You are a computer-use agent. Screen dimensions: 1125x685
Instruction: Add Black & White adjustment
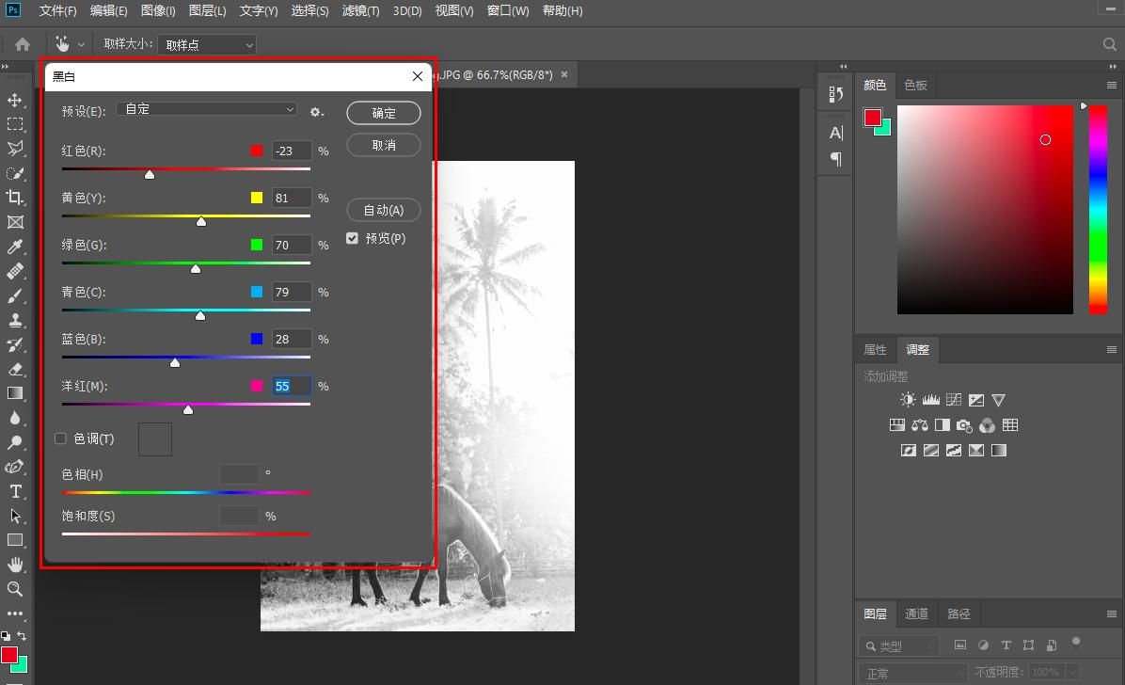click(x=942, y=425)
